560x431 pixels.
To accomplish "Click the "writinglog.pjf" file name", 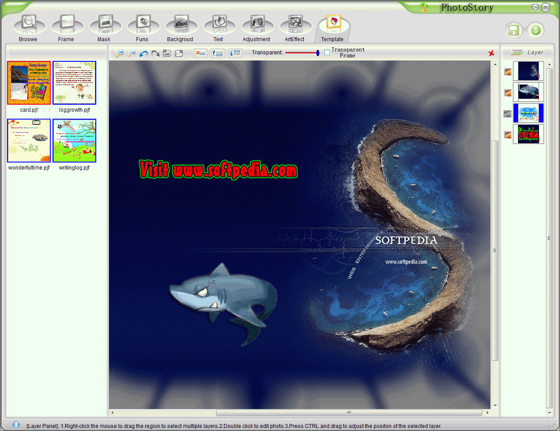I will [x=74, y=168].
